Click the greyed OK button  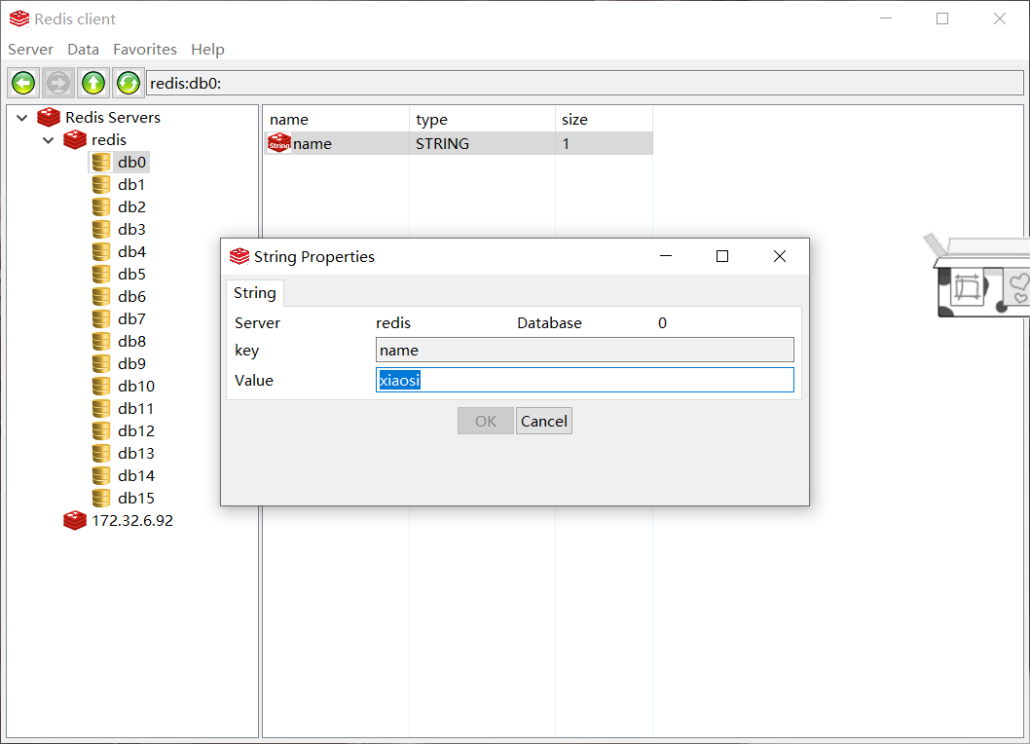point(486,422)
